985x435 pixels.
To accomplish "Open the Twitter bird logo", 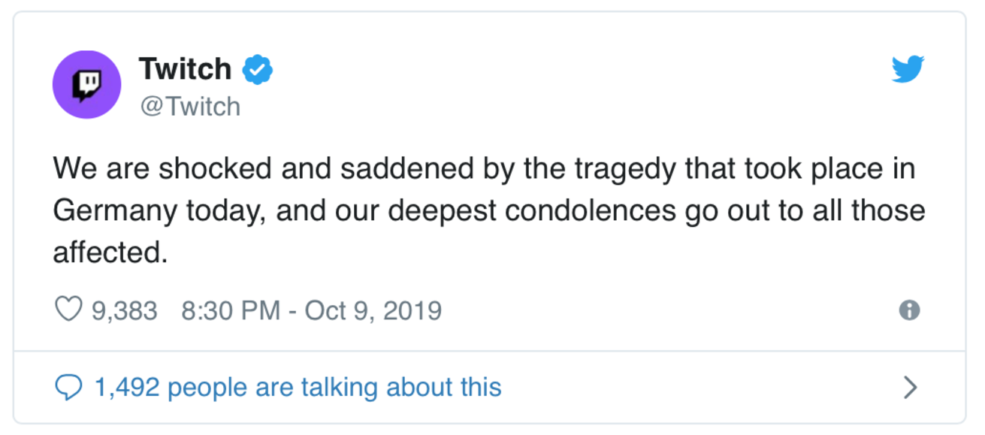I will (908, 70).
